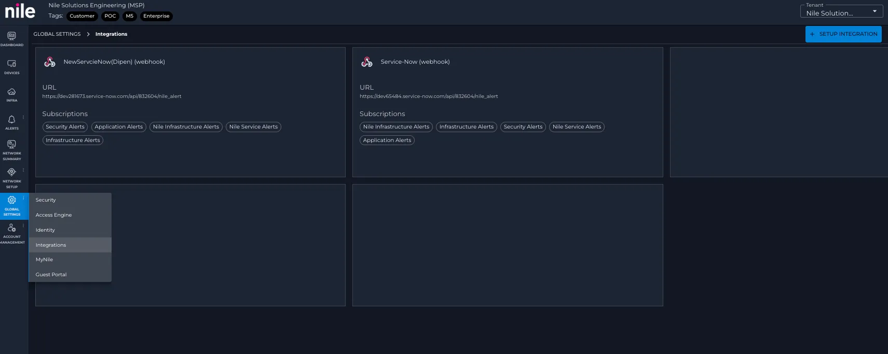The width and height of the screenshot is (888, 354).
Task: Click the Enterprise tag
Action: click(x=156, y=16)
